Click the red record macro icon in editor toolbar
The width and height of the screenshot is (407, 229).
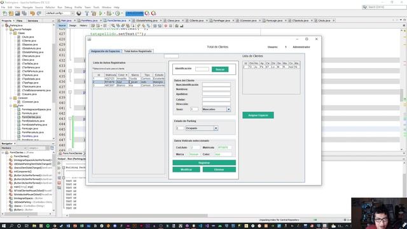coord(165,25)
